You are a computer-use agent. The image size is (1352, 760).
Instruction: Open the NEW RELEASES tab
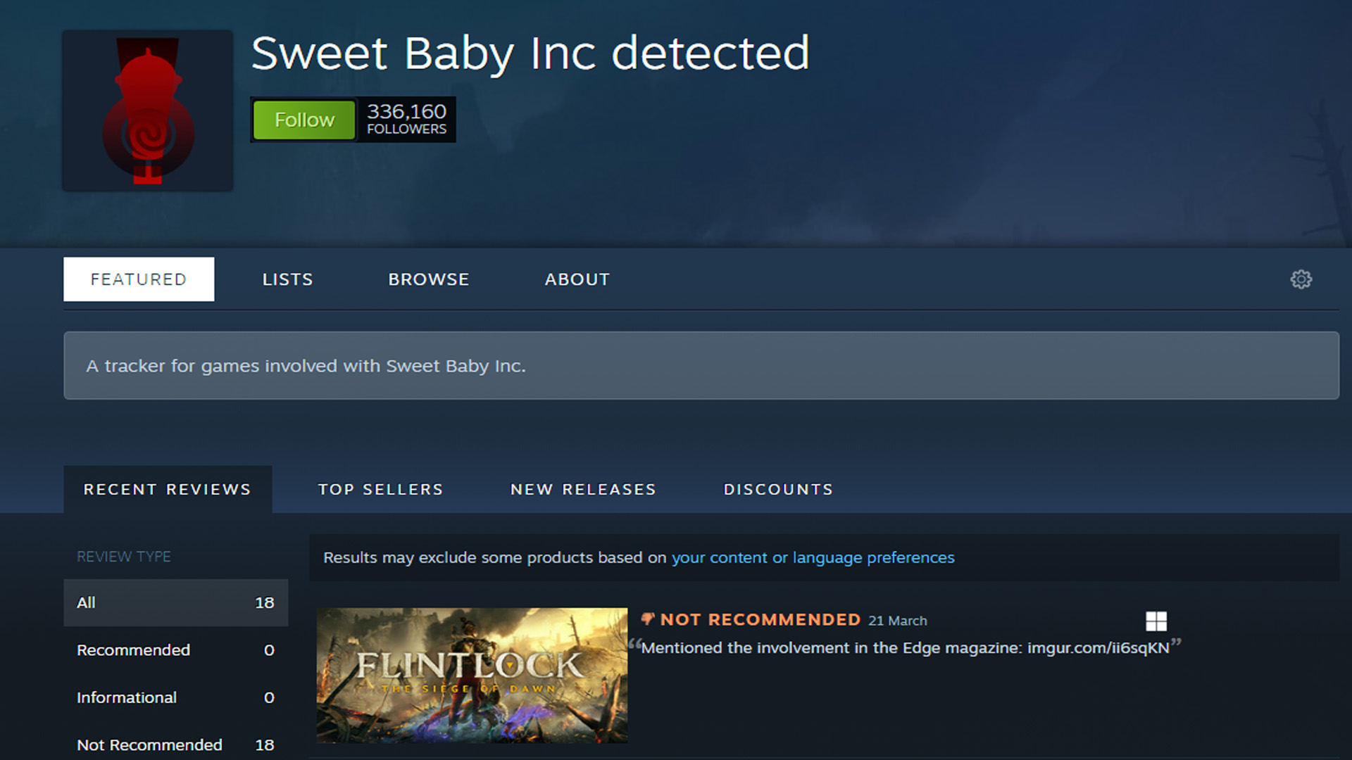click(582, 489)
